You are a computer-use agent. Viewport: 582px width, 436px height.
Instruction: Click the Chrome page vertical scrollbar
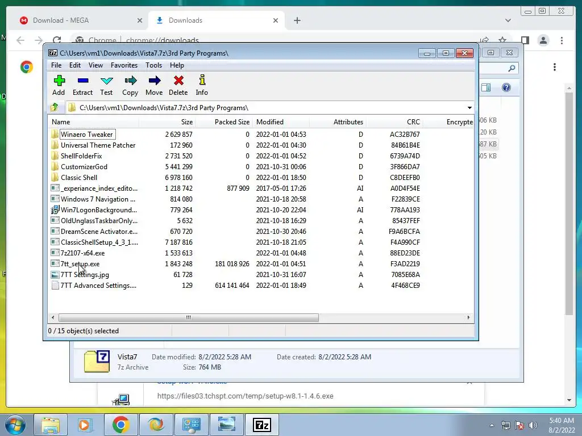(569, 204)
